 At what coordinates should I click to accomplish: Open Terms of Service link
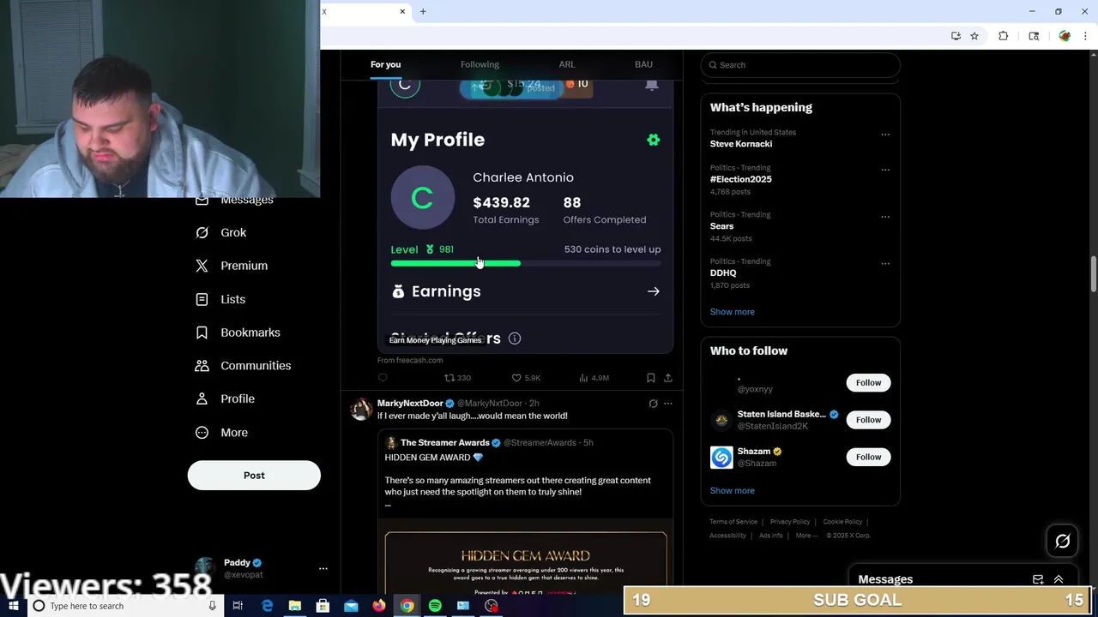tap(733, 522)
